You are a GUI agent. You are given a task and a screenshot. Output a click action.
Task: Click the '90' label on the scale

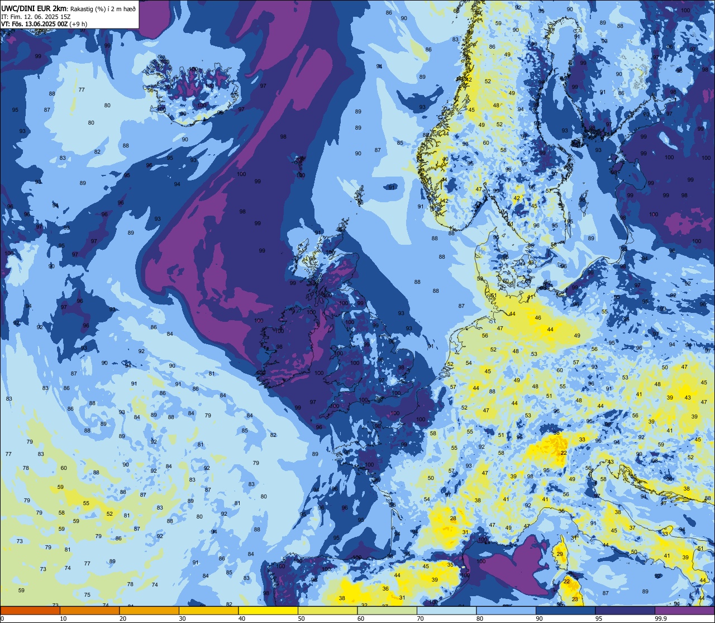coord(539,619)
